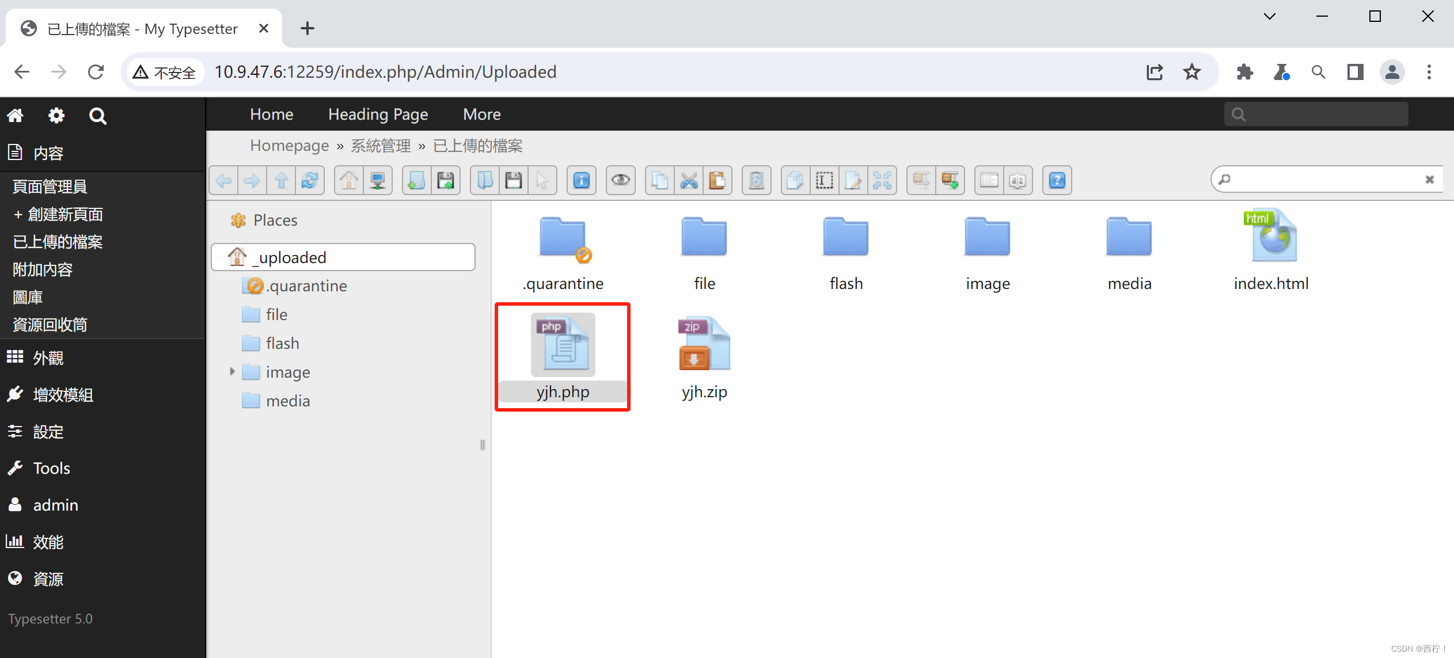Show Get Info for selected file
The height and width of the screenshot is (658, 1454).
[x=582, y=181]
